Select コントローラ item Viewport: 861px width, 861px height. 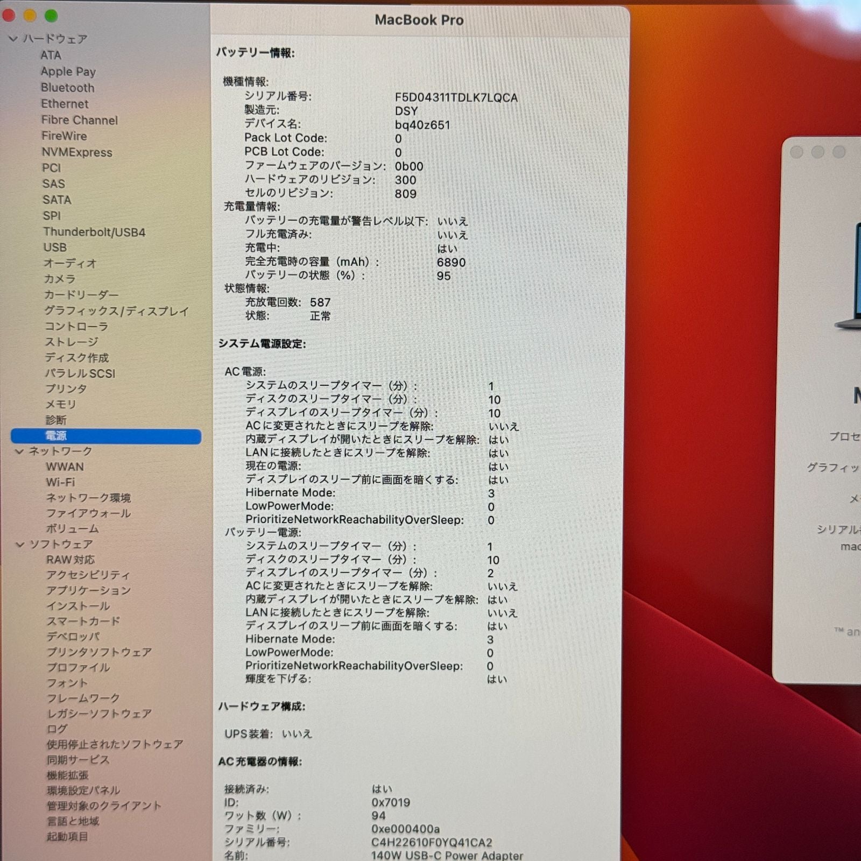click(76, 326)
